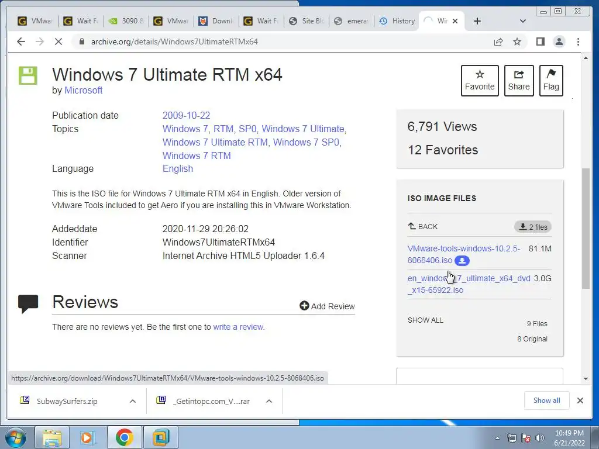Image resolution: width=599 pixels, height=449 pixels.
Task: Click the BACK link in ISO files
Action: [422, 226]
